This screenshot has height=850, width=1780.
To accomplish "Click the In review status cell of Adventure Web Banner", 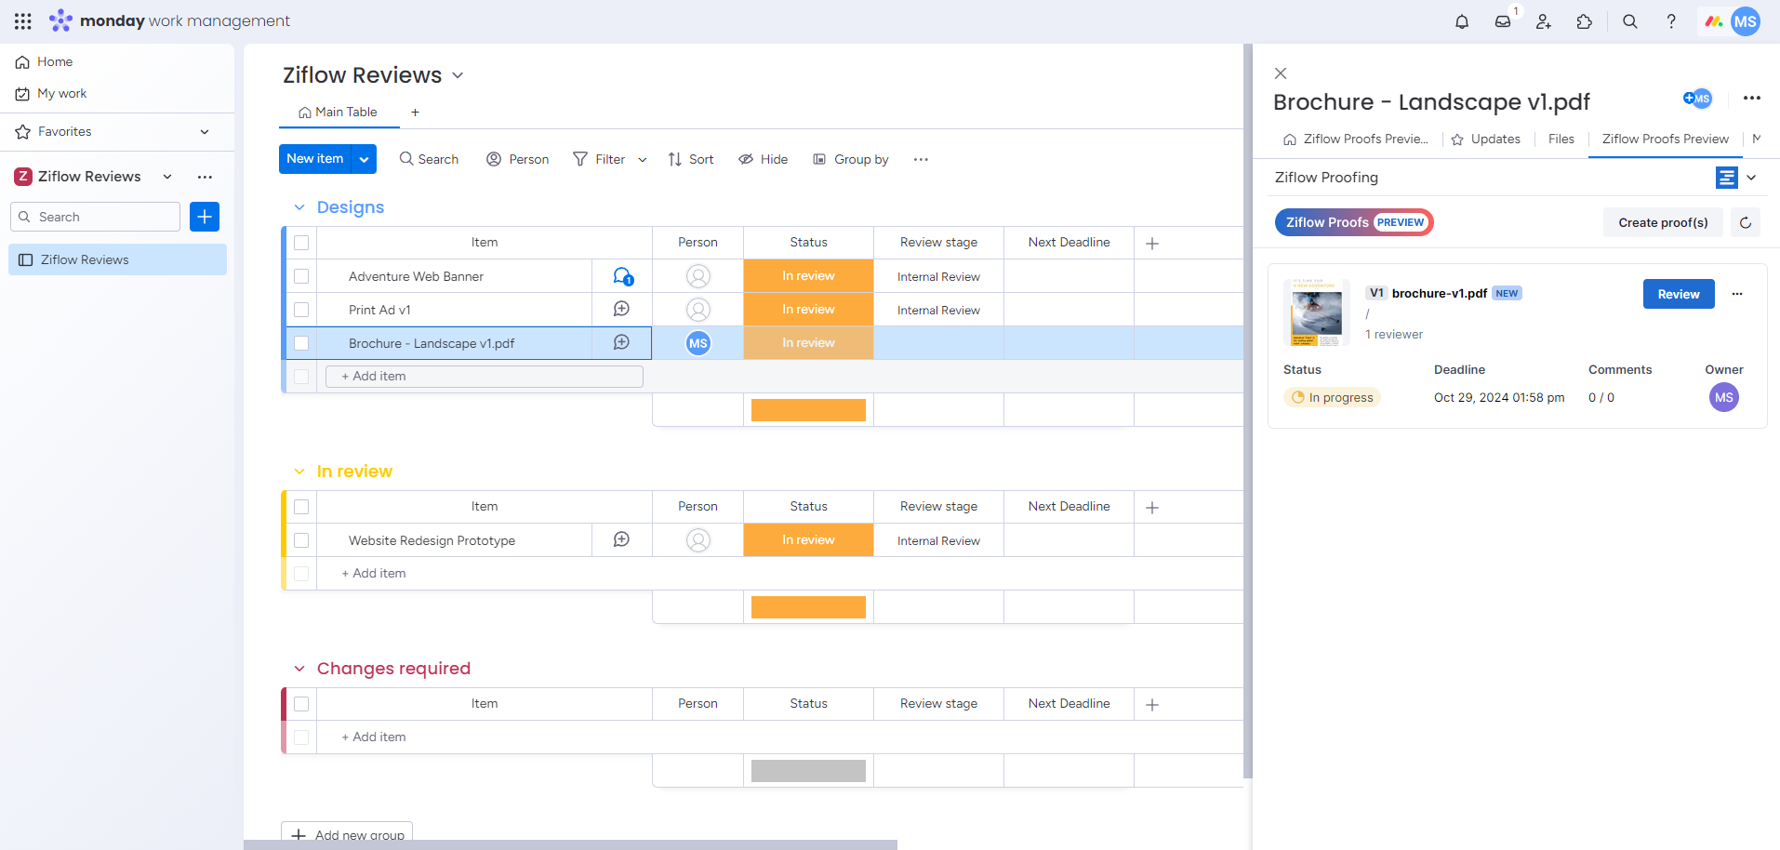I will 807,275.
